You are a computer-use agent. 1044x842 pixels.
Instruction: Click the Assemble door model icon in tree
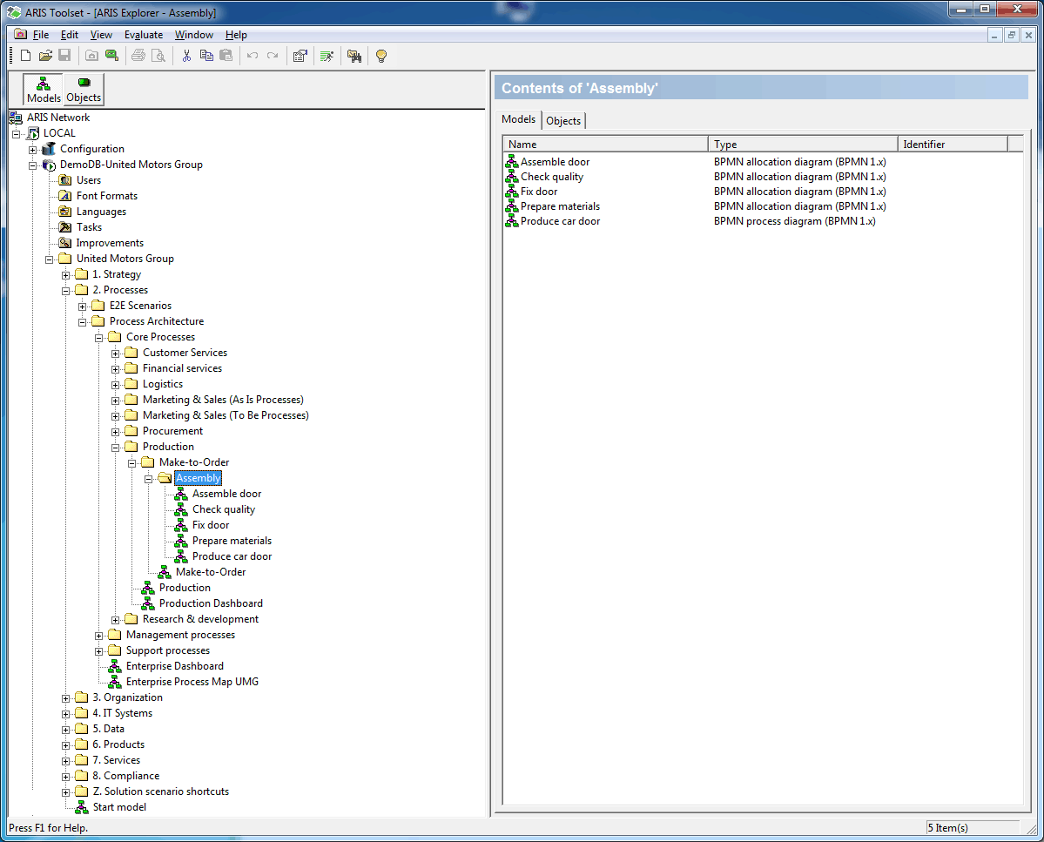pyautogui.click(x=181, y=494)
